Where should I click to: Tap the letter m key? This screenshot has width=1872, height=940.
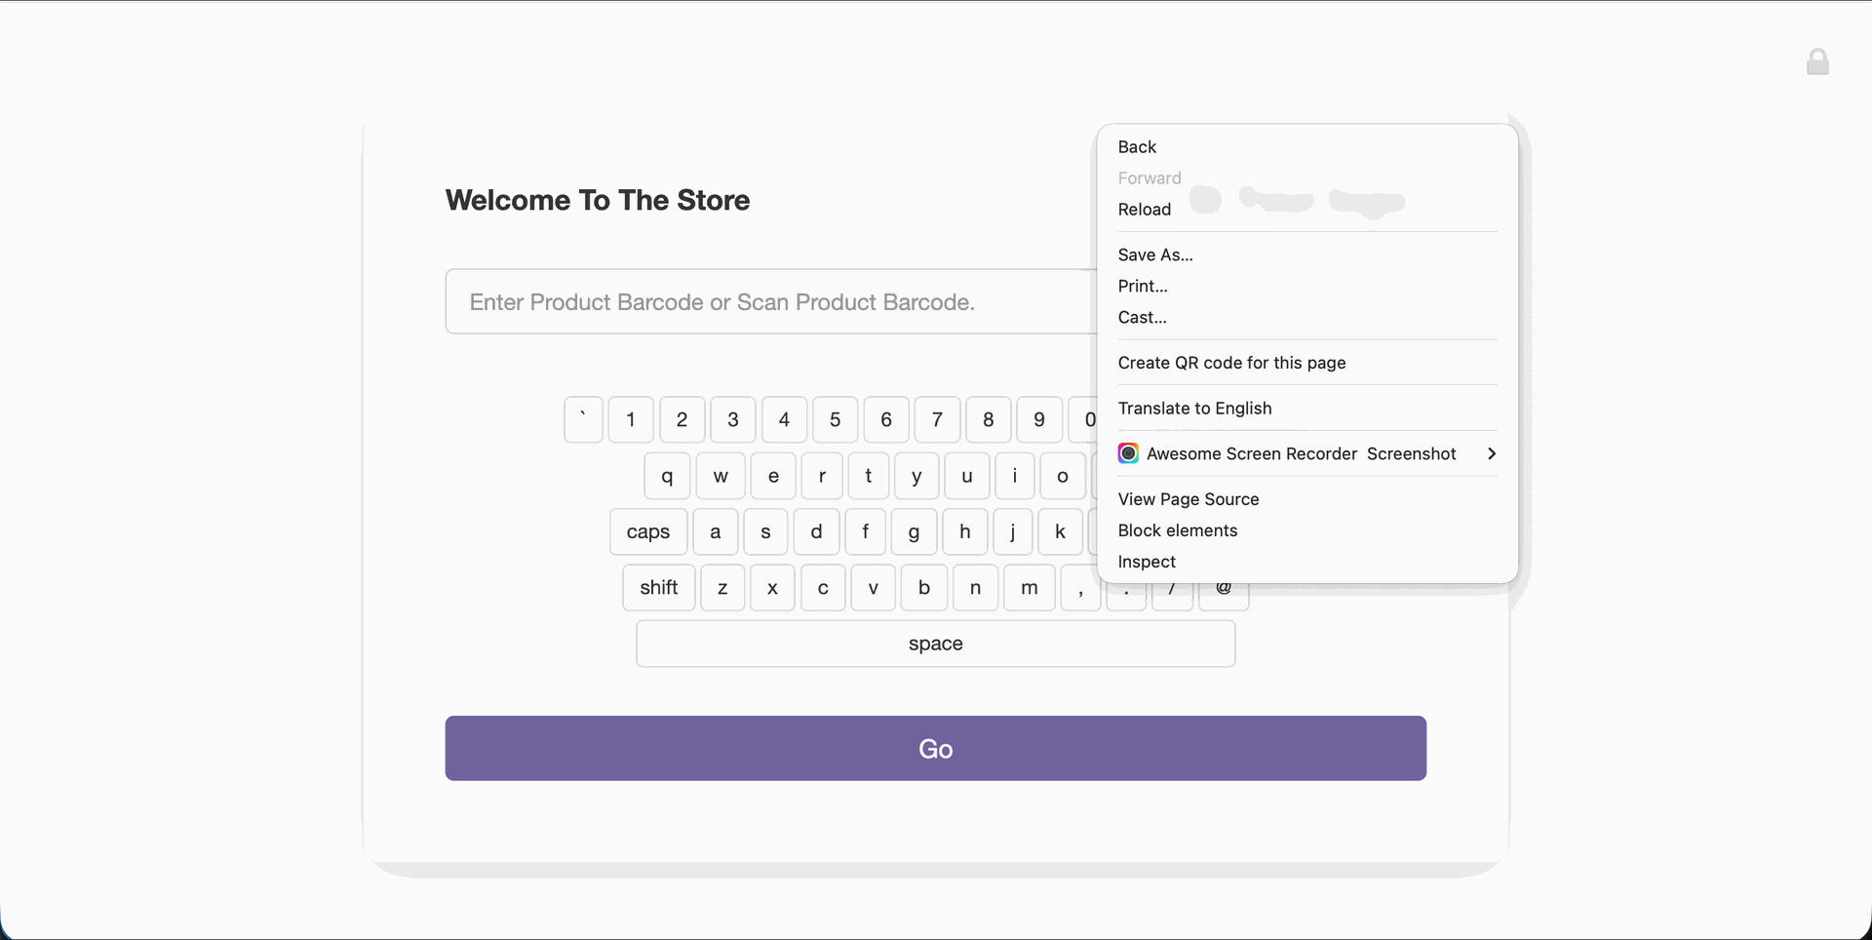coord(1030,588)
